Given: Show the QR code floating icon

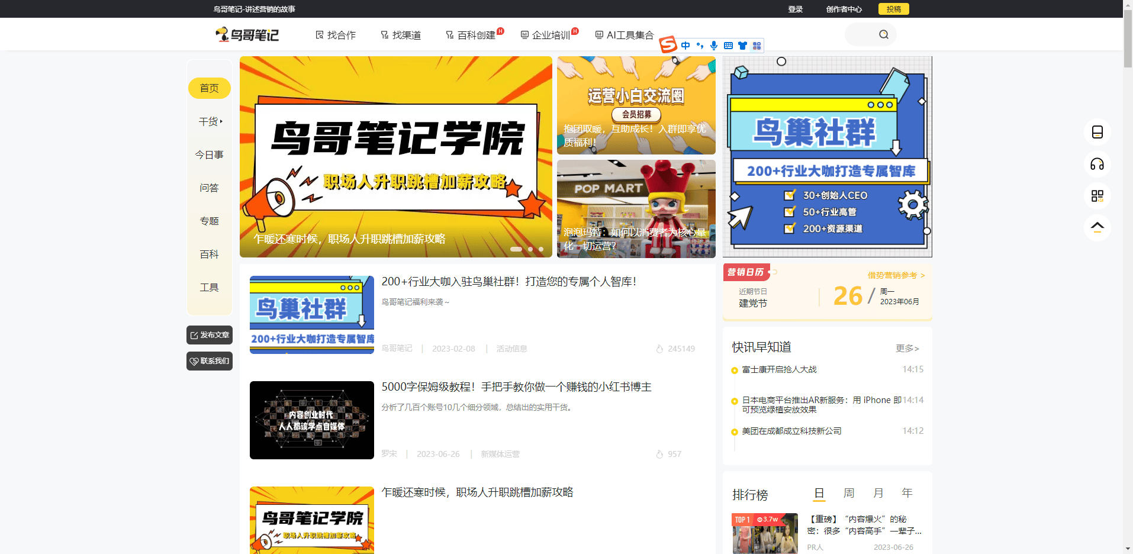Looking at the screenshot, I should tap(1097, 196).
